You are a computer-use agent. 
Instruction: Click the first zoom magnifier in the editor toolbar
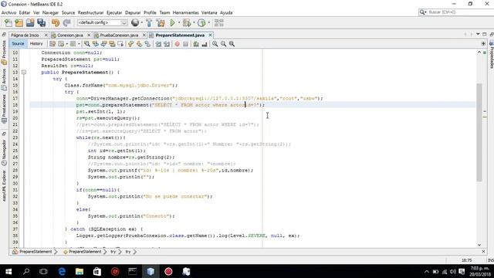pyautogui.click(x=215, y=44)
